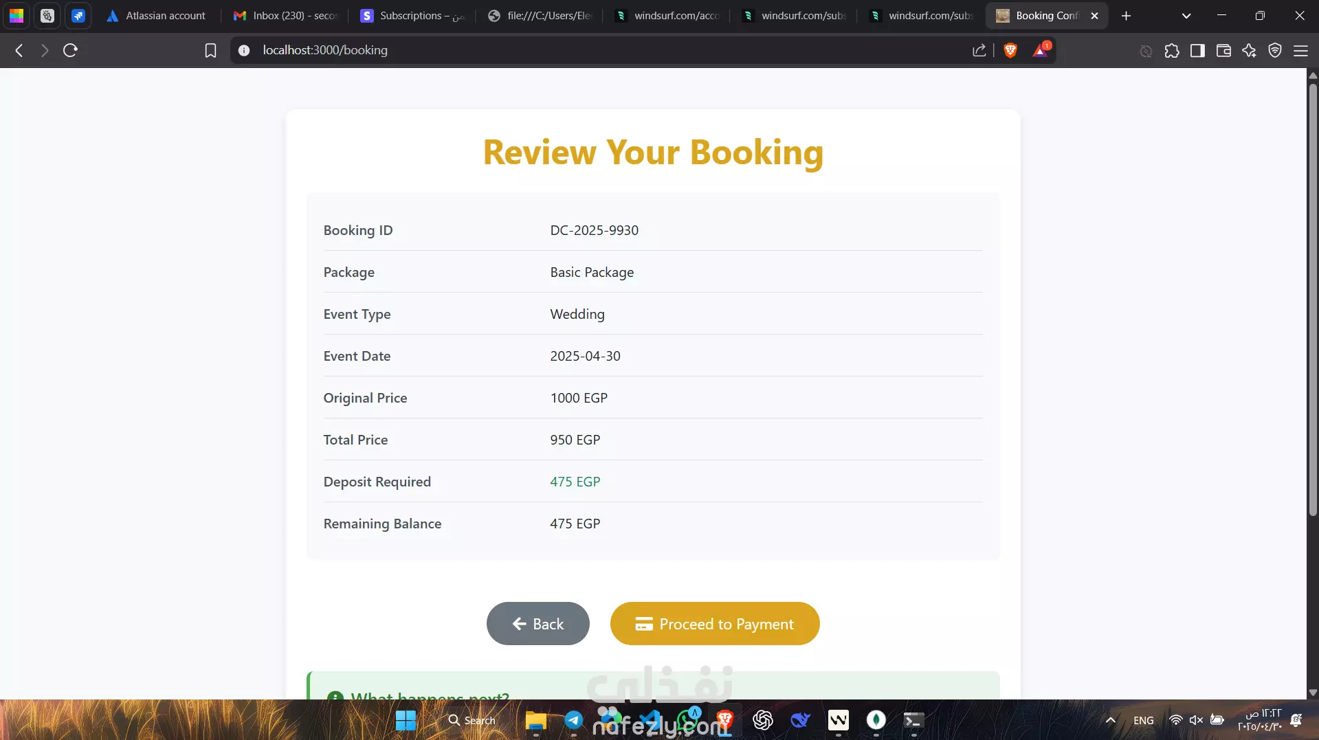Viewport: 1319px width, 740px height.
Task: Click the page vertical scrollbar thumb
Action: point(1313,299)
